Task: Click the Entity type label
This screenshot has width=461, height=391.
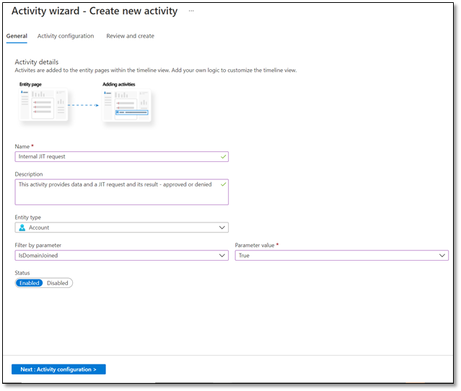Action: coord(28,217)
